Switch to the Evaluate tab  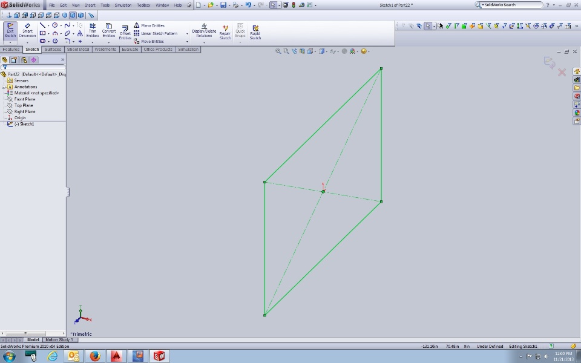[x=130, y=49]
